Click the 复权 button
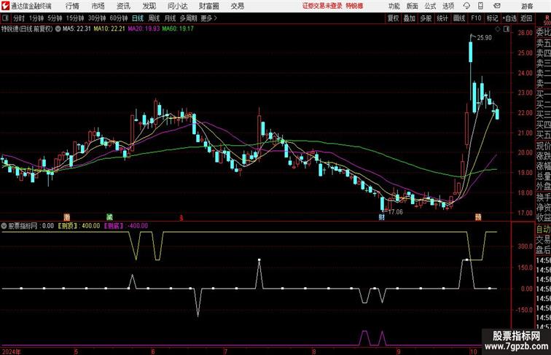 [x=393, y=18]
